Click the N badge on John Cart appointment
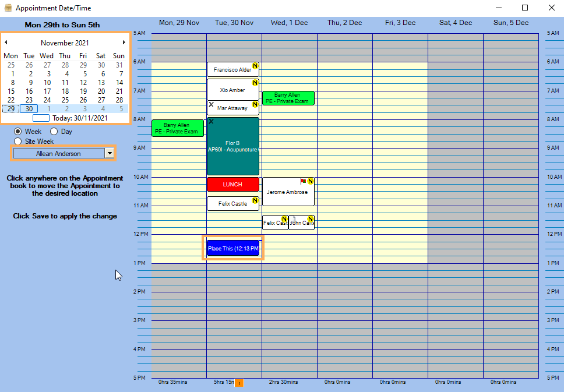The height and width of the screenshot is (392, 564). 311,219
